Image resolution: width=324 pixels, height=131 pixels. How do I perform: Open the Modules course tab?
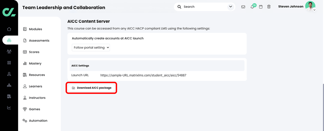[33, 29]
